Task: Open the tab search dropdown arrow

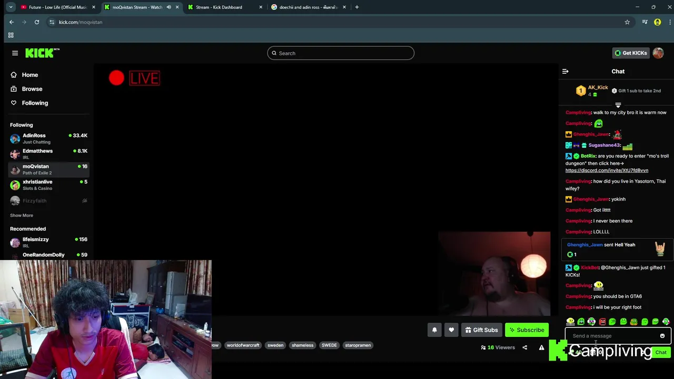Action: click(11, 7)
